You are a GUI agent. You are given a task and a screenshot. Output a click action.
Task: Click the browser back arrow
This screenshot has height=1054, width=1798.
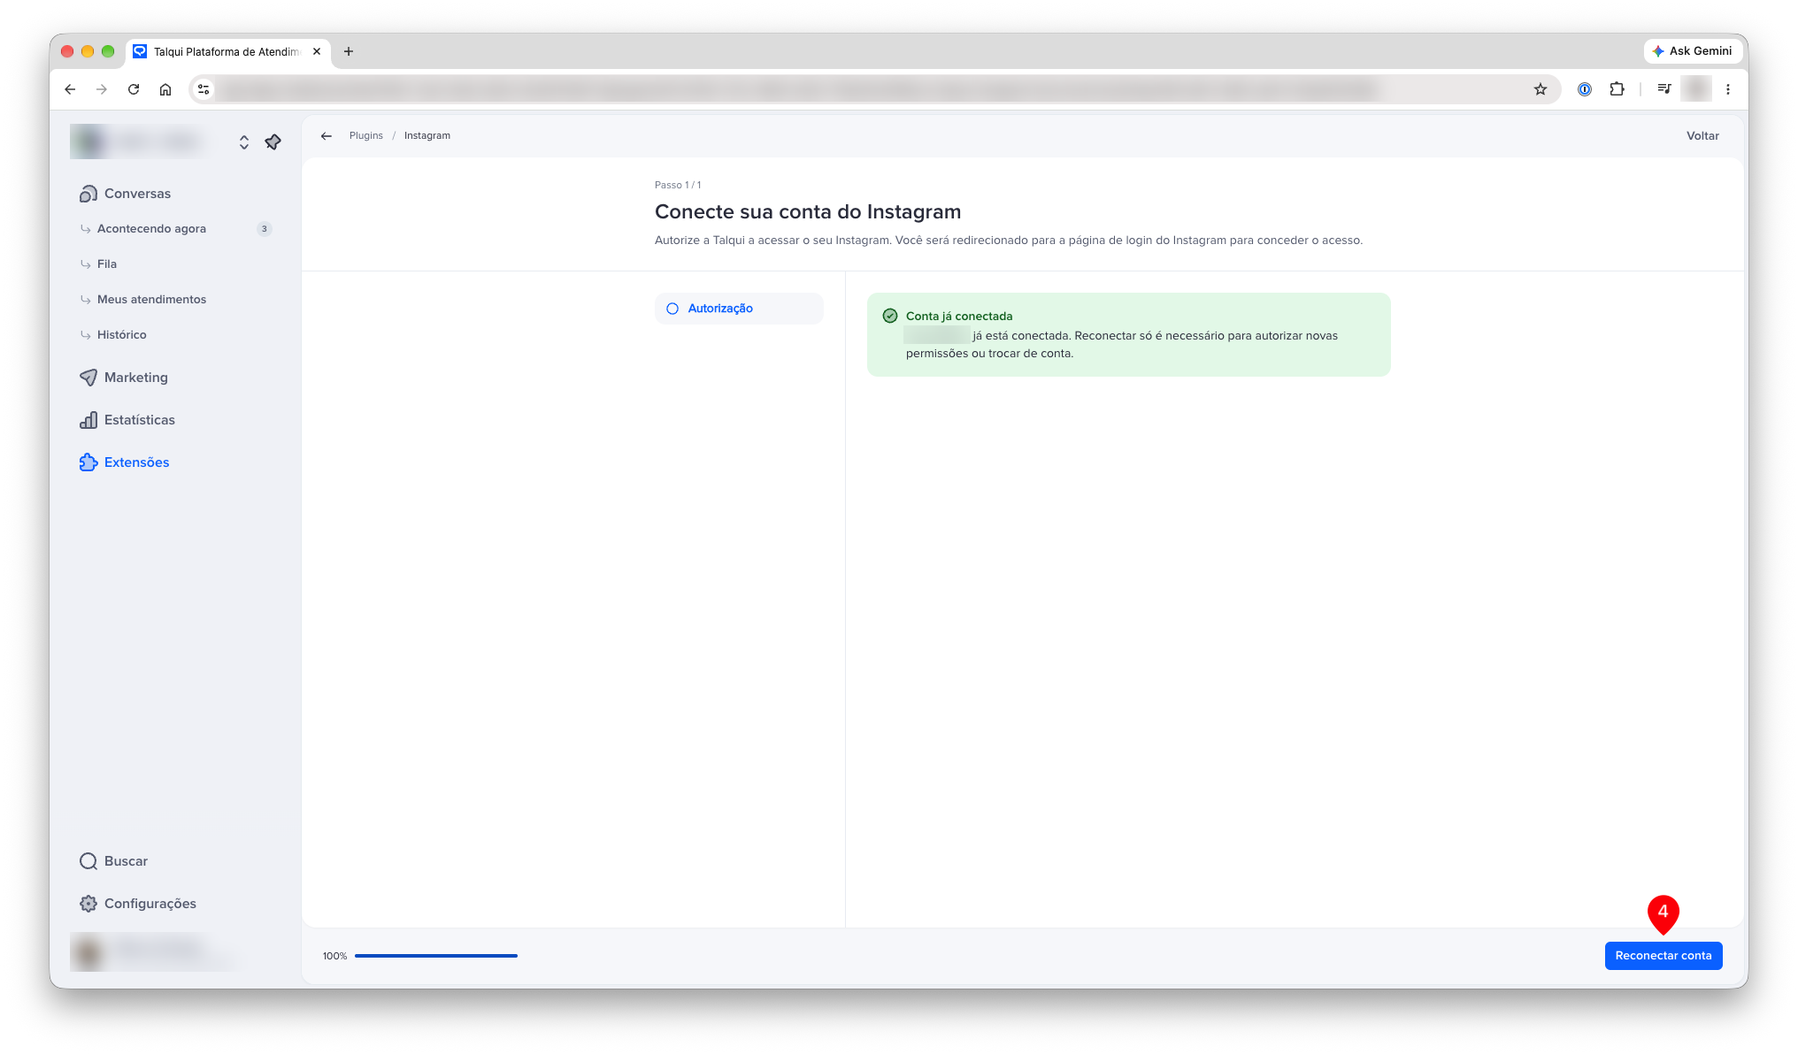pos(70,89)
